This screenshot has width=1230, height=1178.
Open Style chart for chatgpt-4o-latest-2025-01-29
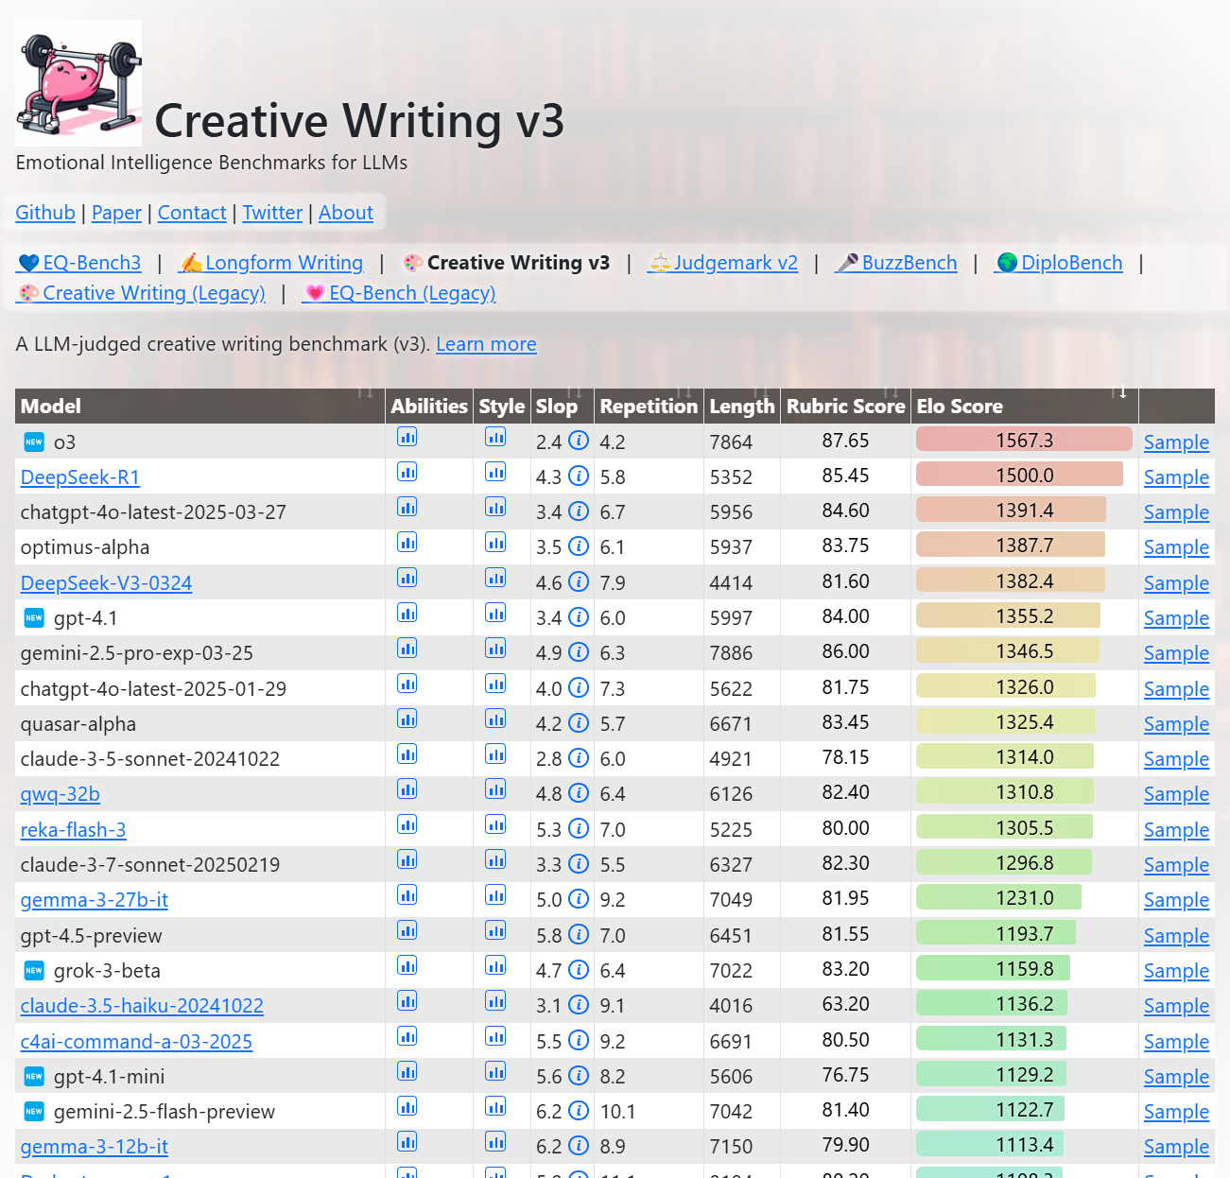click(495, 684)
